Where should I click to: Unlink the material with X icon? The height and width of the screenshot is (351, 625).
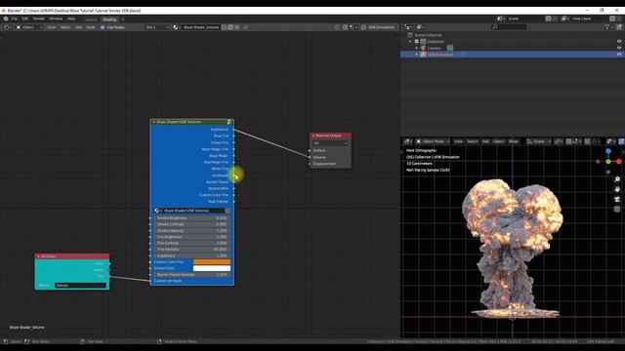point(237,27)
